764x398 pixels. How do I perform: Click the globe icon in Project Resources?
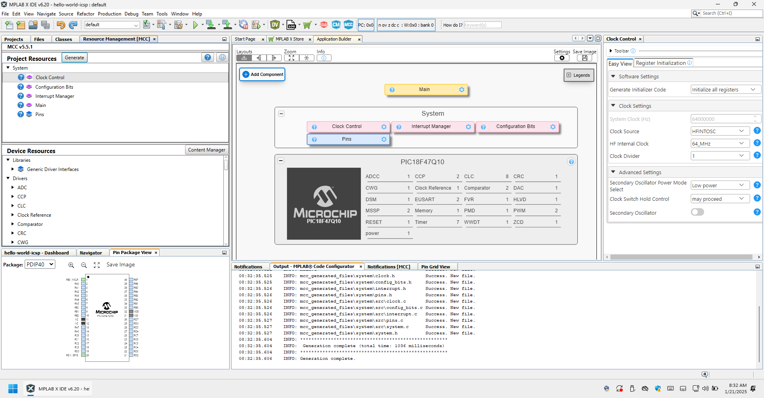coord(222,58)
